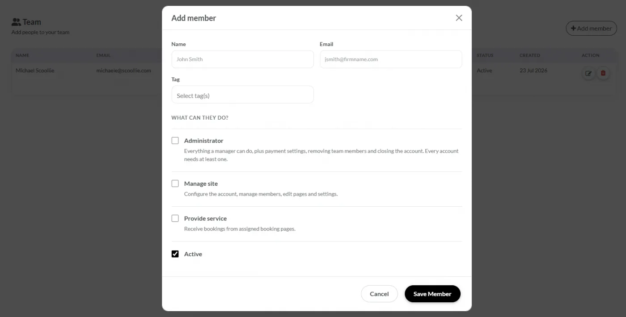This screenshot has height=317, width=626.
Task: Cancel adding the member
Action: [379, 294]
